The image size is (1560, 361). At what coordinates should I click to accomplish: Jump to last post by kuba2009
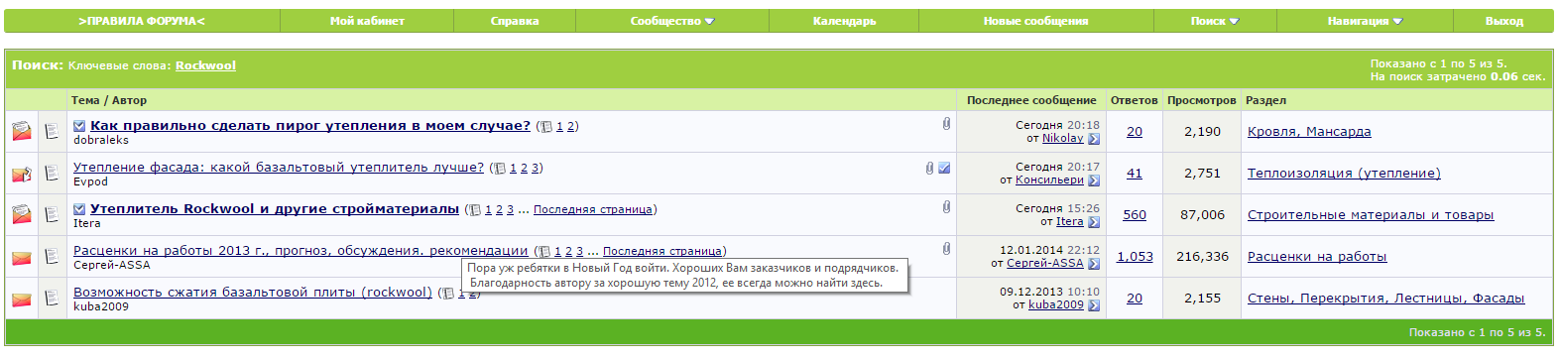coord(1094,305)
